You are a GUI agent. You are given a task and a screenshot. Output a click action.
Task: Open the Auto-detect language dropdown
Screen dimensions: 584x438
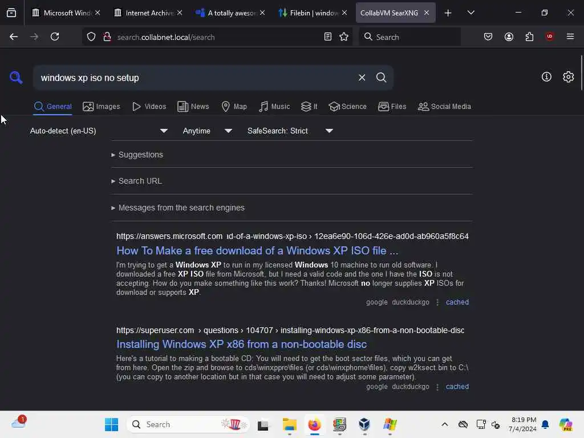click(99, 131)
